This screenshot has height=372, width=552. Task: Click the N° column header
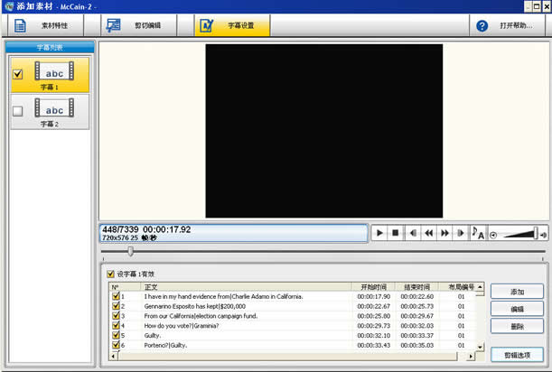(126, 287)
